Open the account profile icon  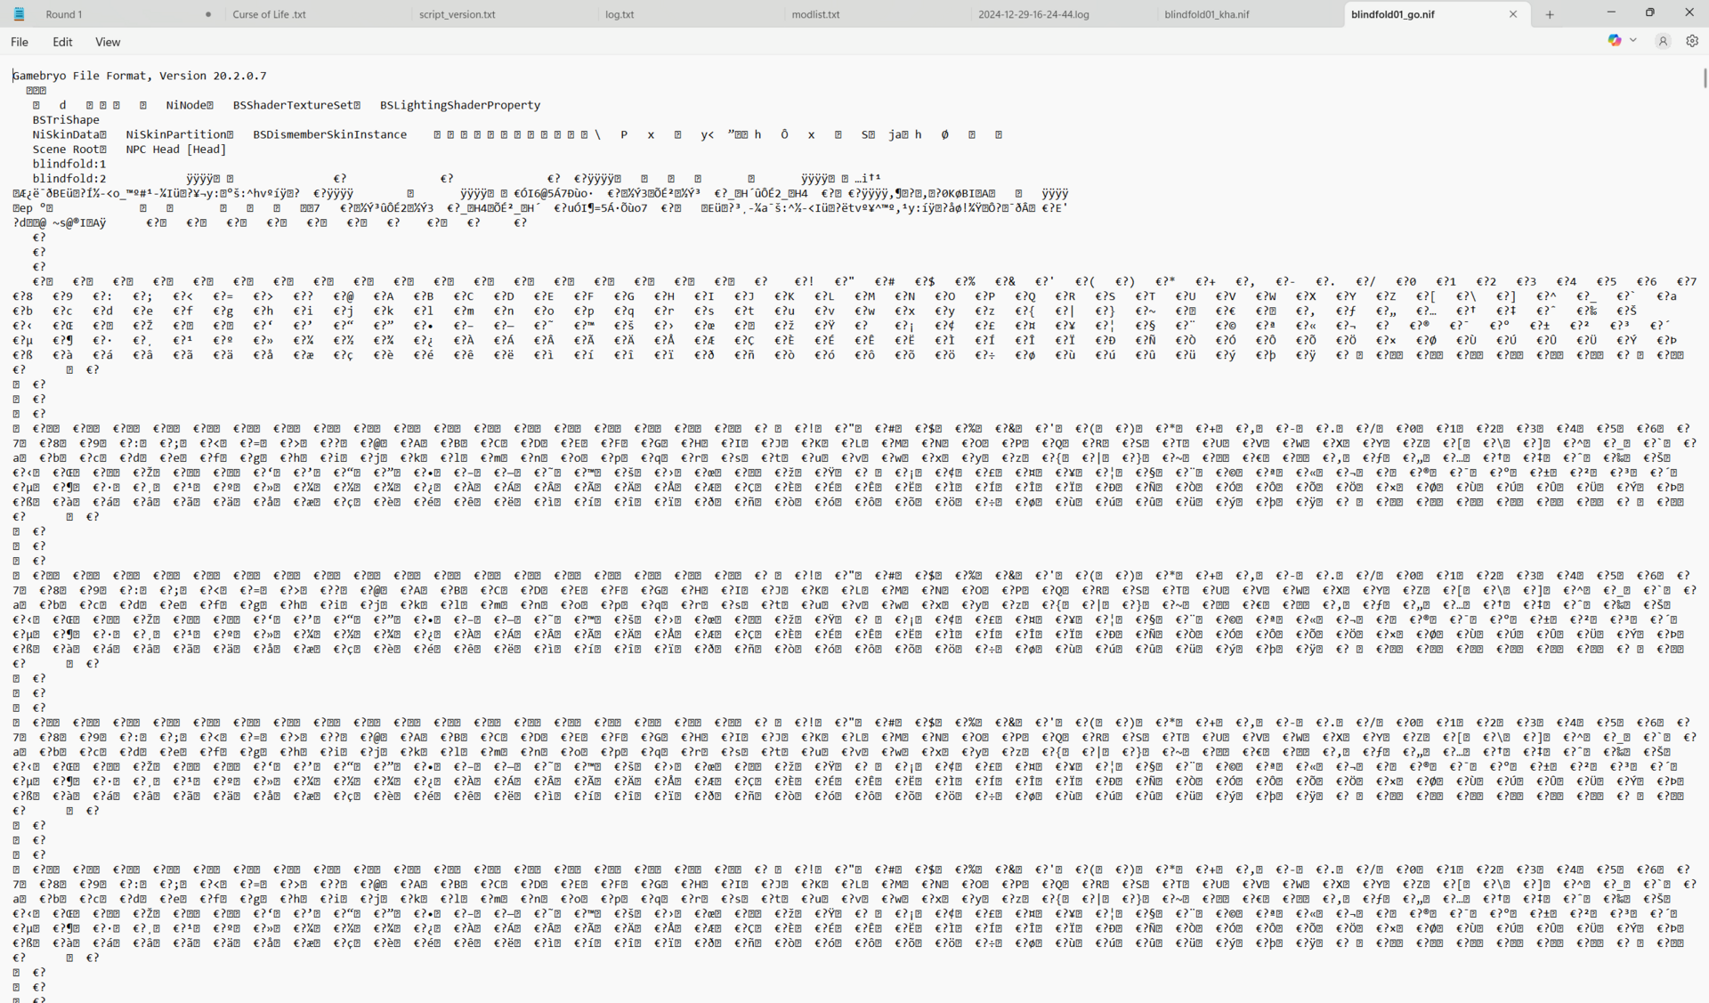coord(1663,41)
